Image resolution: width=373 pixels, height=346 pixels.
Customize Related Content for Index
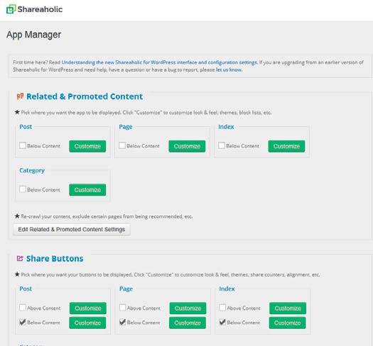coord(286,146)
